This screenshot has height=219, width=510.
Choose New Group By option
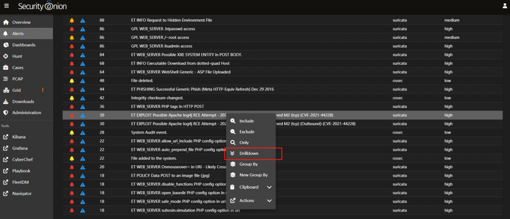(251, 175)
